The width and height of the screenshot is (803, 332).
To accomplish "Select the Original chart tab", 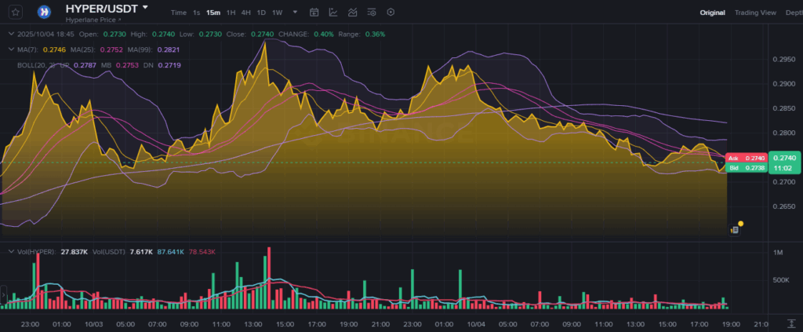I will [x=713, y=13].
